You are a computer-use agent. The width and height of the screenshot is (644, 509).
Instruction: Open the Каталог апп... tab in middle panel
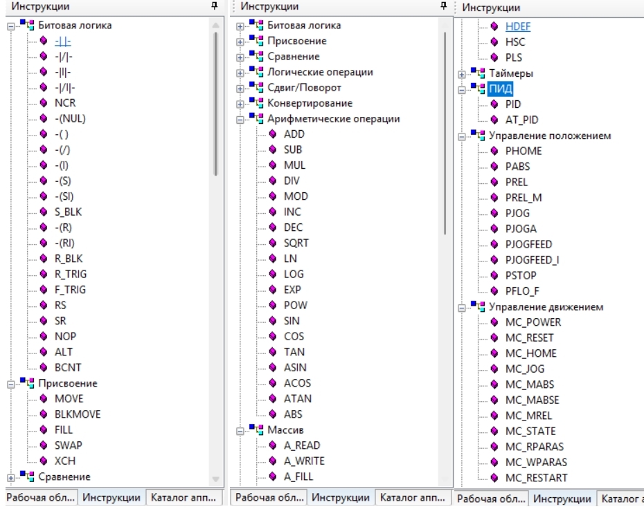point(412,497)
